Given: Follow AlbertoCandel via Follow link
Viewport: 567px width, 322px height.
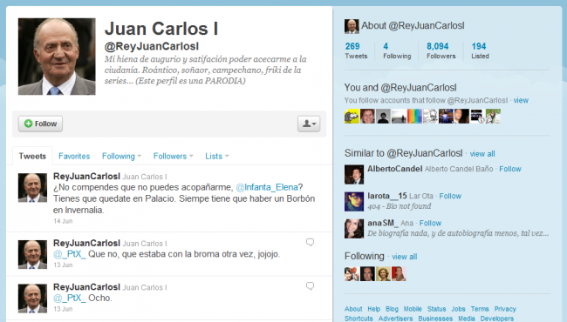Looking at the screenshot, I should (x=510, y=169).
